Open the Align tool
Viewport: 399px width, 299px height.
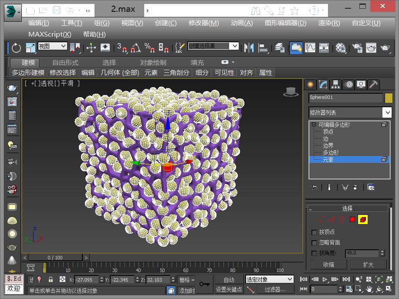click(x=263, y=48)
